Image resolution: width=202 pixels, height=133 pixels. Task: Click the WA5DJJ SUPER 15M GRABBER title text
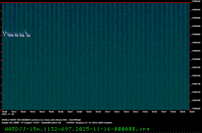click(x=41, y=120)
